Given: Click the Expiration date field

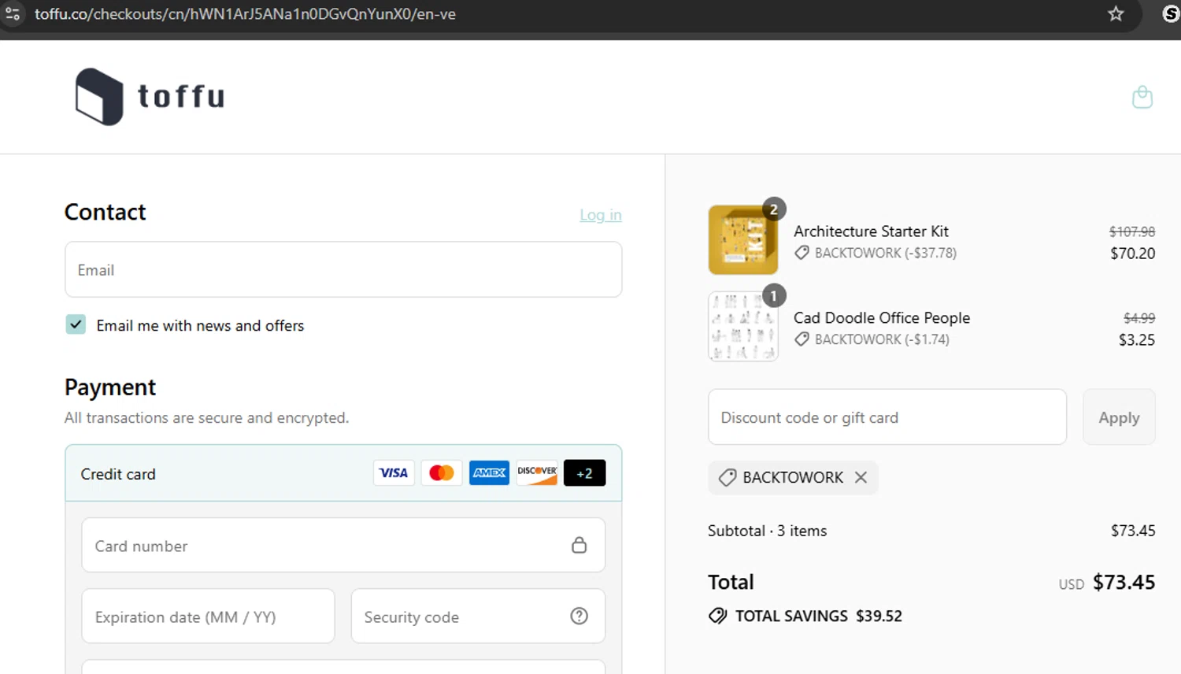Looking at the screenshot, I should [x=208, y=617].
